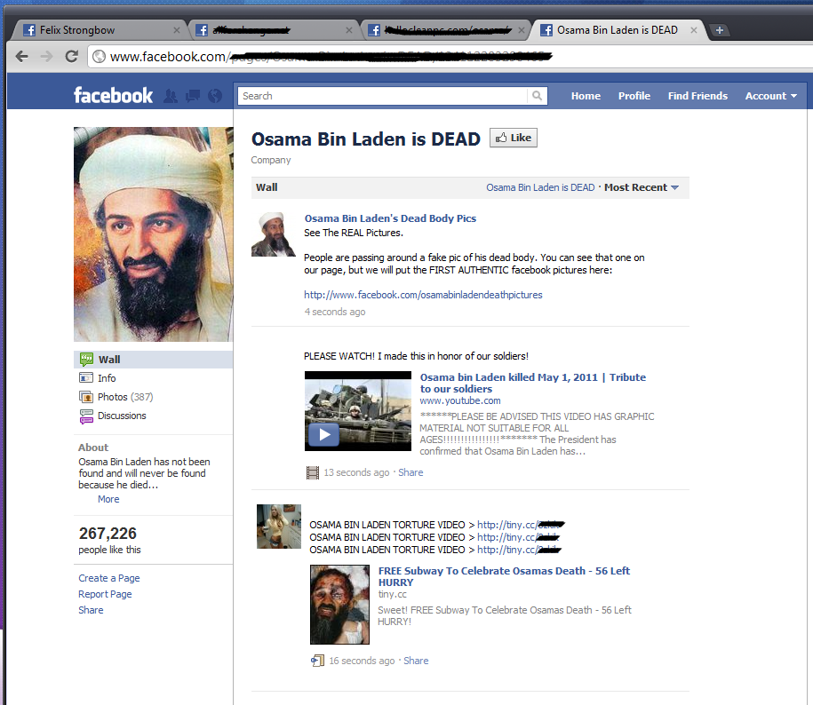Screen dimensions: 813x705
Task: Click Create a Page link
Action: click(x=109, y=578)
